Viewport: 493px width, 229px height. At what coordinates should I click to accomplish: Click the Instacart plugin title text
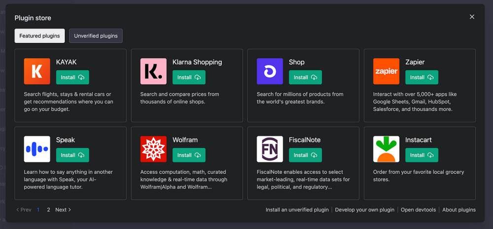420,140
